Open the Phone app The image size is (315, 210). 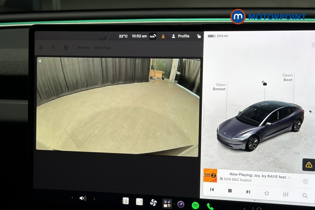pyautogui.click(x=210, y=206)
